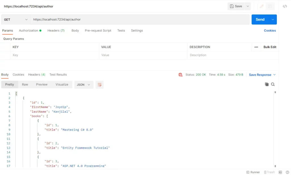Click the Status 200 OK text

coord(196,75)
